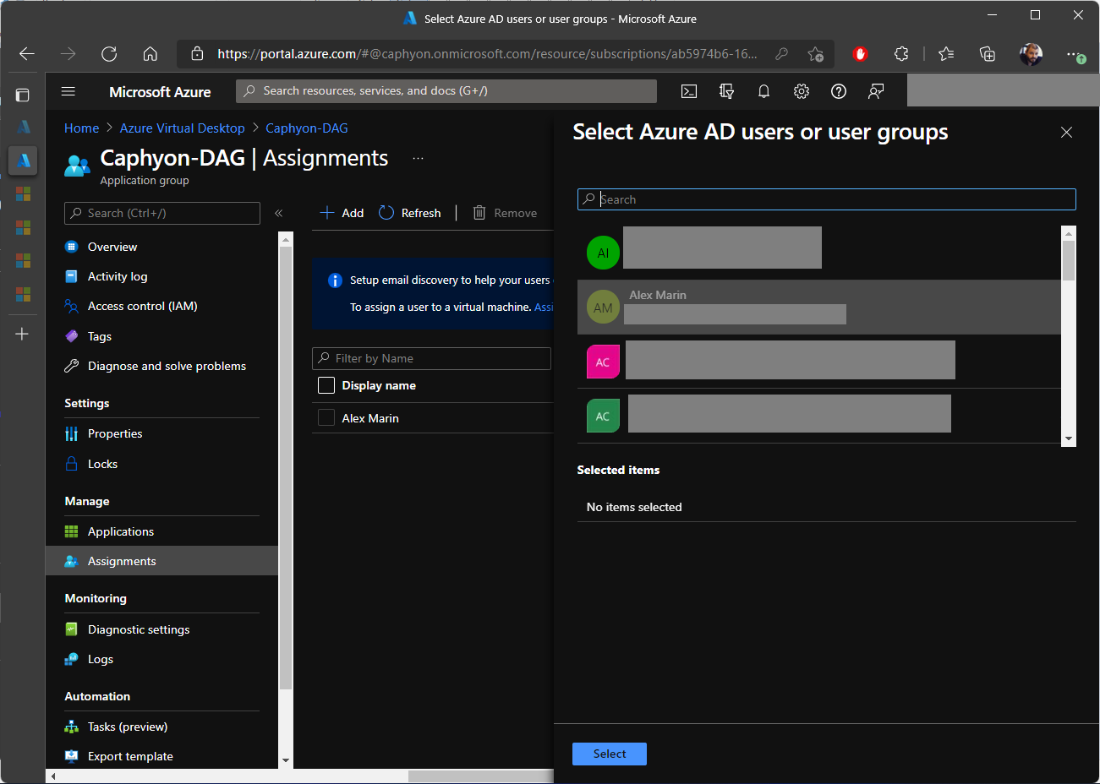Select the Alex Marin user entry

point(819,308)
